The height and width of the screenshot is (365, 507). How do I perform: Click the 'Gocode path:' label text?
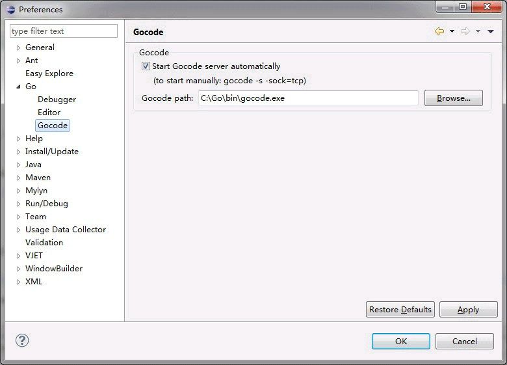[x=167, y=98]
